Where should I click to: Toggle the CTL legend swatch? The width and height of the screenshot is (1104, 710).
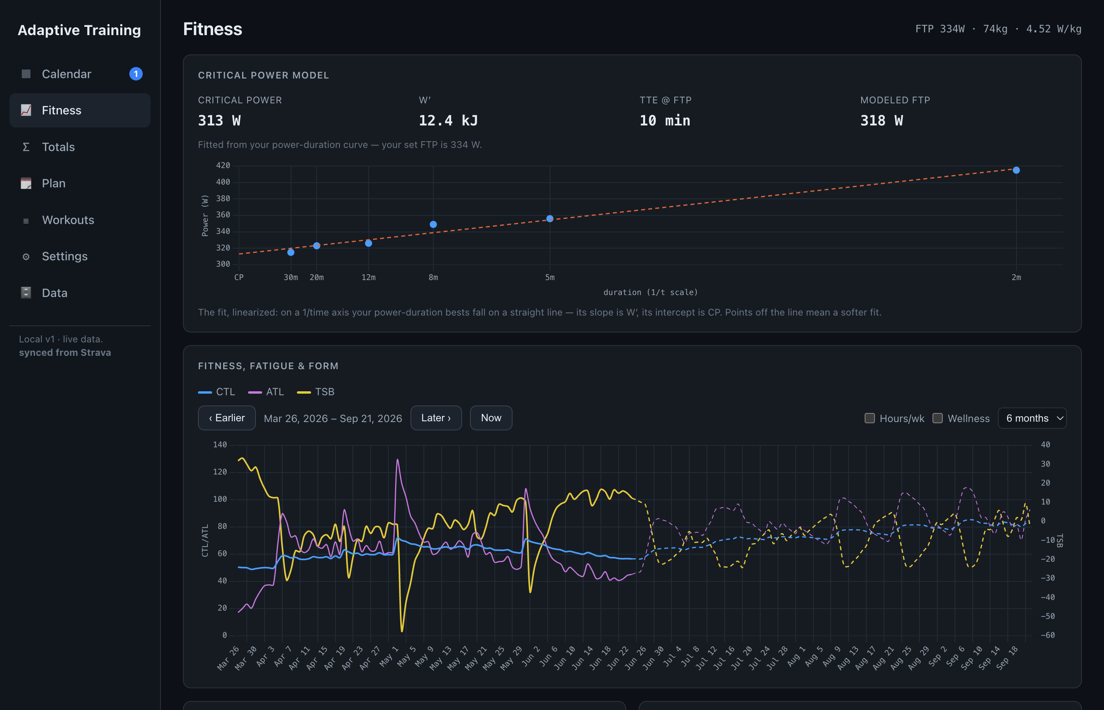pyautogui.click(x=205, y=392)
